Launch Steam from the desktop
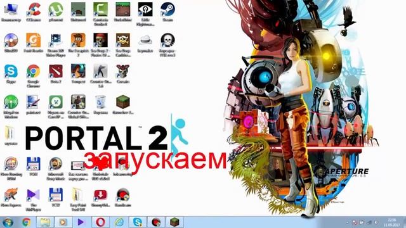 point(167,9)
